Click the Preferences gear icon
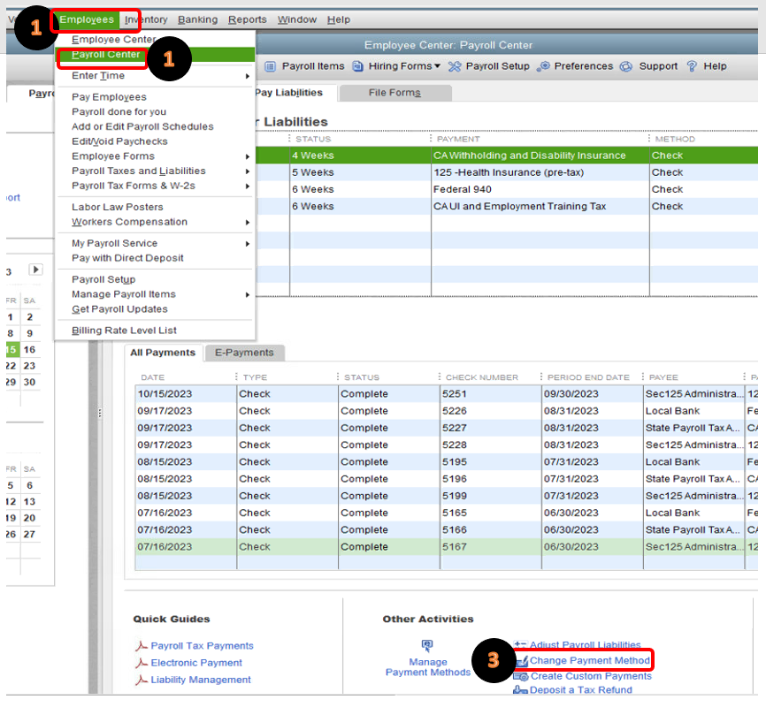 pyautogui.click(x=543, y=66)
